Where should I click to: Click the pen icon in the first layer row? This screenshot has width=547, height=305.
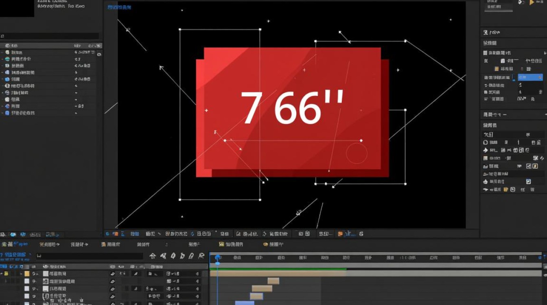(x=113, y=274)
